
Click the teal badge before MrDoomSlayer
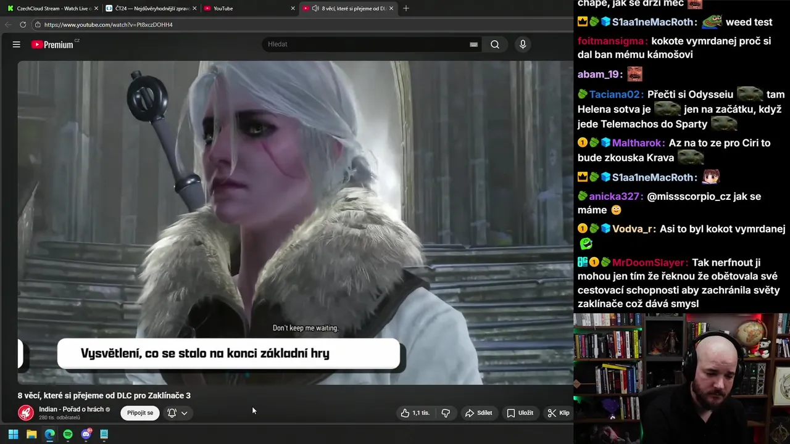tap(582, 263)
